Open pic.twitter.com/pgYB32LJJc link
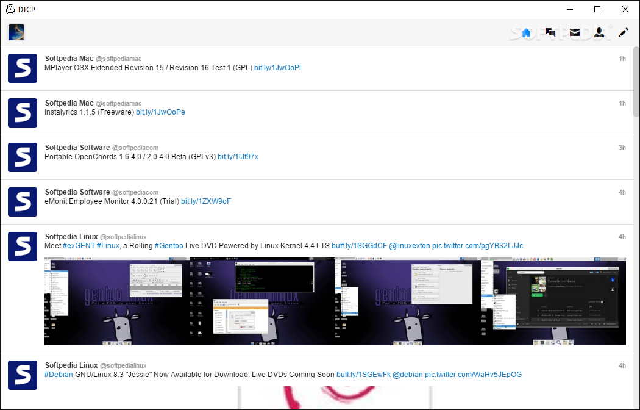 point(477,246)
